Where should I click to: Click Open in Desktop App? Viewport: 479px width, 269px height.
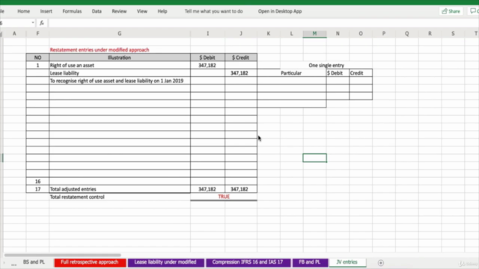280,11
